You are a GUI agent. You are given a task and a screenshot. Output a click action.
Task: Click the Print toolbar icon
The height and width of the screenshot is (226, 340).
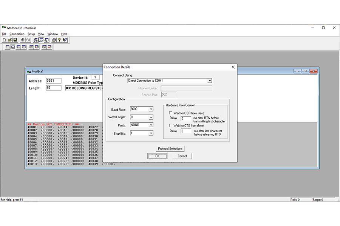pyautogui.click(x=54, y=40)
